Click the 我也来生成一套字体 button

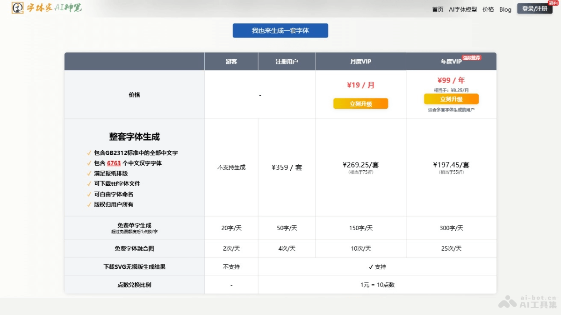pyautogui.click(x=280, y=30)
